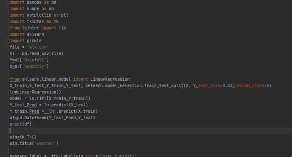The height and width of the screenshot is (157, 292).
Task: Click the 'df=pd.Dataframe' line
Action: tap(52, 118)
